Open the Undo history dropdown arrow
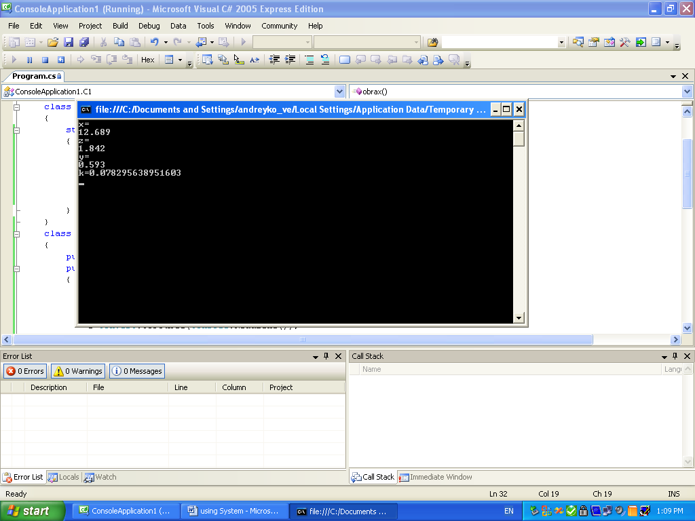695x521 pixels. click(x=166, y=42)
